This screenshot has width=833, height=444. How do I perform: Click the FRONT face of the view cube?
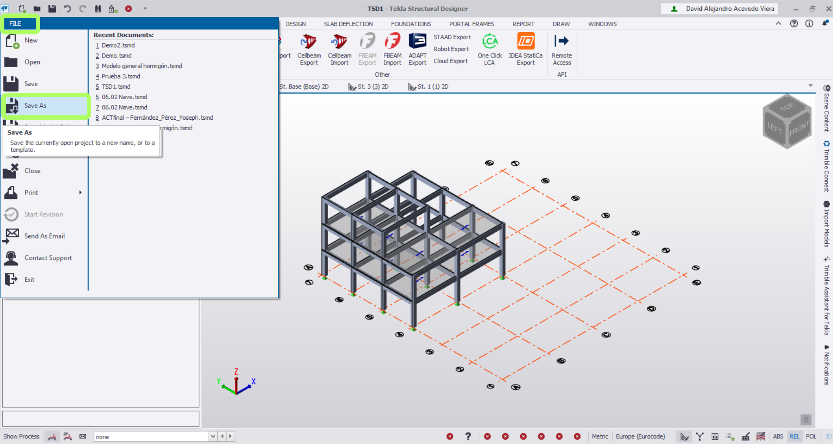tap(799, 128)
